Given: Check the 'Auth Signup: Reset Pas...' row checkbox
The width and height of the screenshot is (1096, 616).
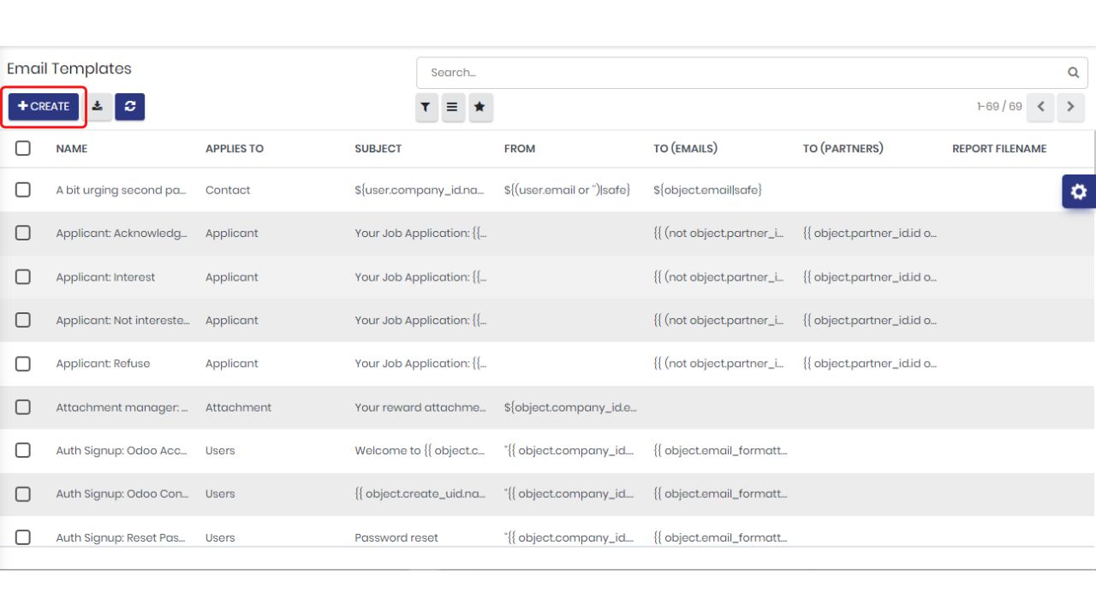Looking at the screenshot, I should pos(23,537).
